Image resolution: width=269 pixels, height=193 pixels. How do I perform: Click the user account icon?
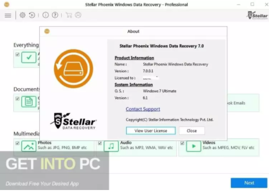pos(78,15)
